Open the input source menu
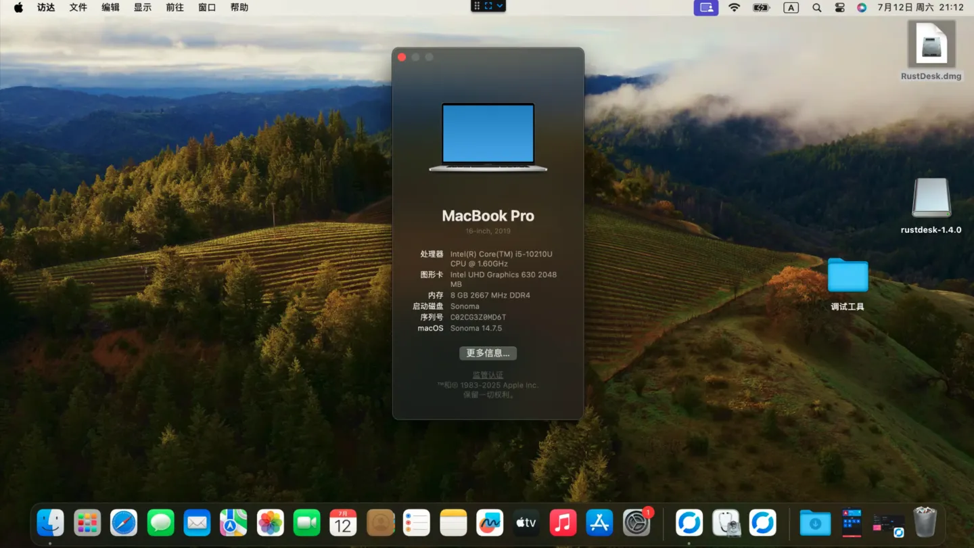 tap(790, 7)
